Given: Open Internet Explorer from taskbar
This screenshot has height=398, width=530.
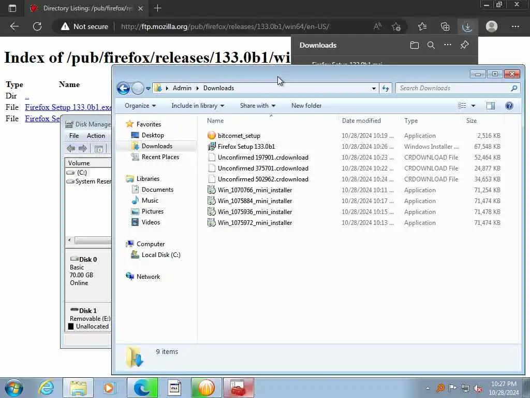Looking at the screenshot, I should click(x=46, y=388).
